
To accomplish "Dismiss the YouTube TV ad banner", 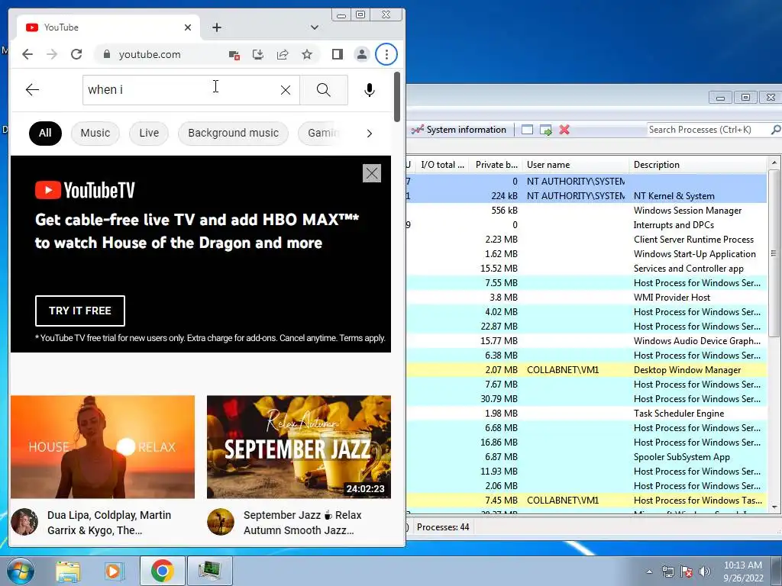I will [x=372, y=173].
